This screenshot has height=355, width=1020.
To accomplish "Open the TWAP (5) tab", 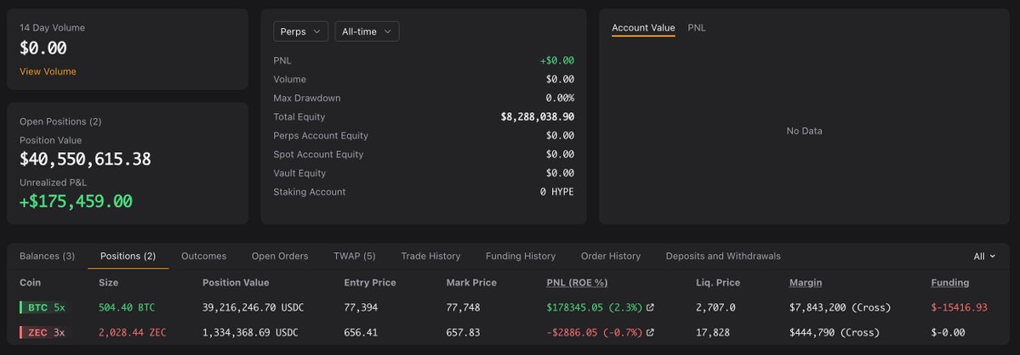I will coord(355,256).
